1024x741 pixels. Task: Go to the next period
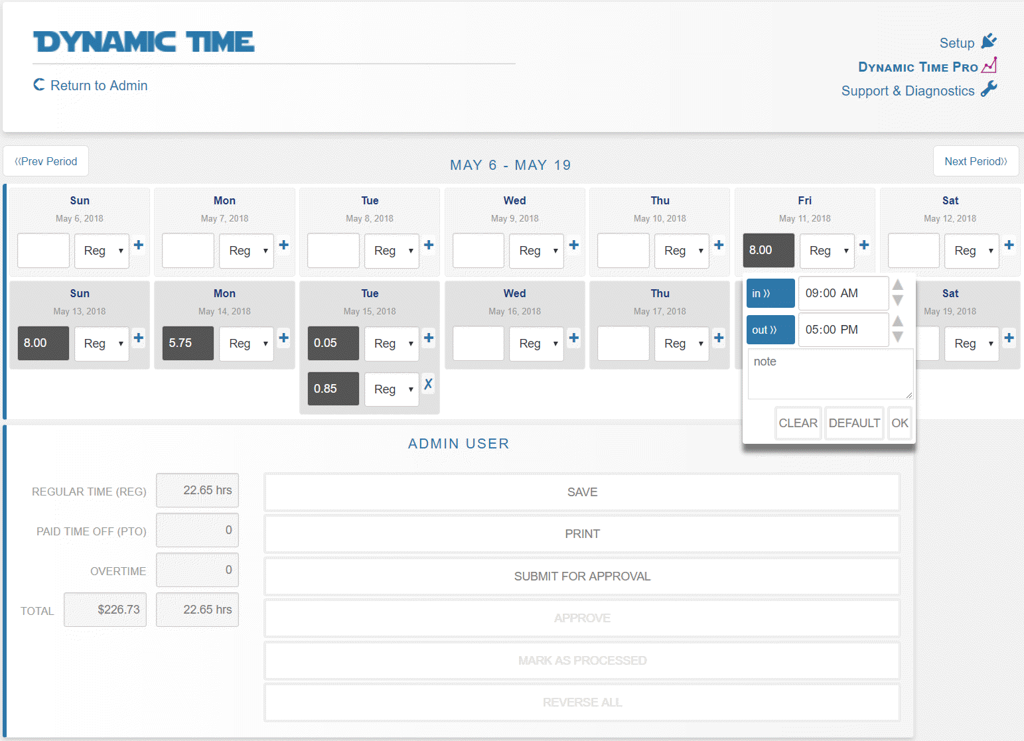(x=976, y=161)
